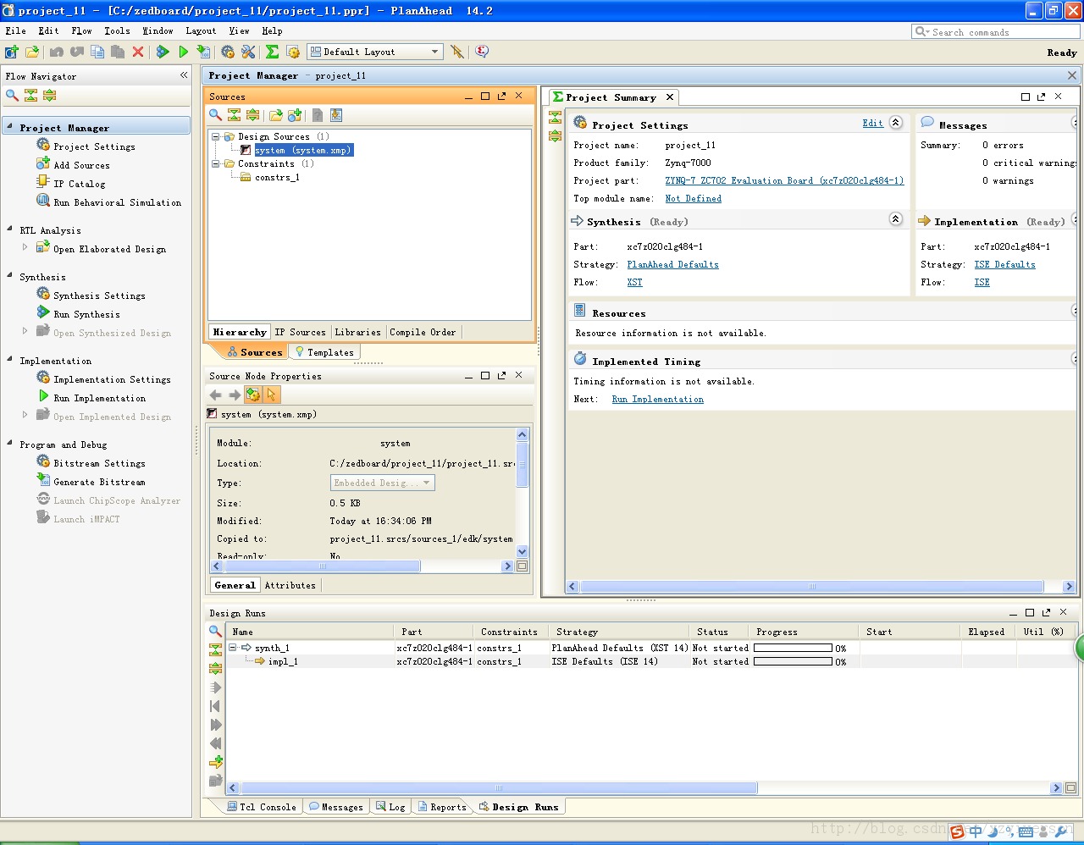Viewport: 1084px width, 845px height.
Task: Click the red Delete X toolbar icon
Action: tap(138, 52)
